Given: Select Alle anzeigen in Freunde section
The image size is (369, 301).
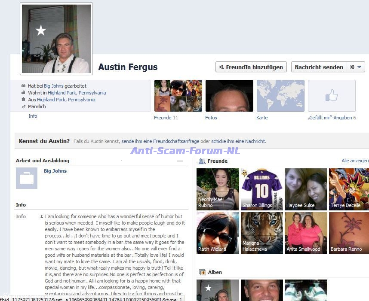Looking at the screenshot, I should (355, 161).
